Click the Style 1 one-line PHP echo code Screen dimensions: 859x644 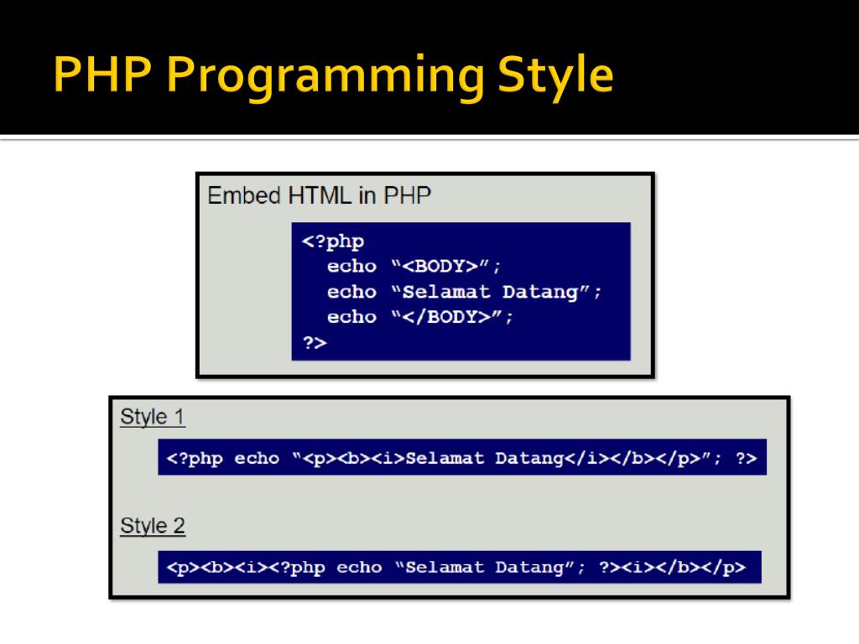462,457
